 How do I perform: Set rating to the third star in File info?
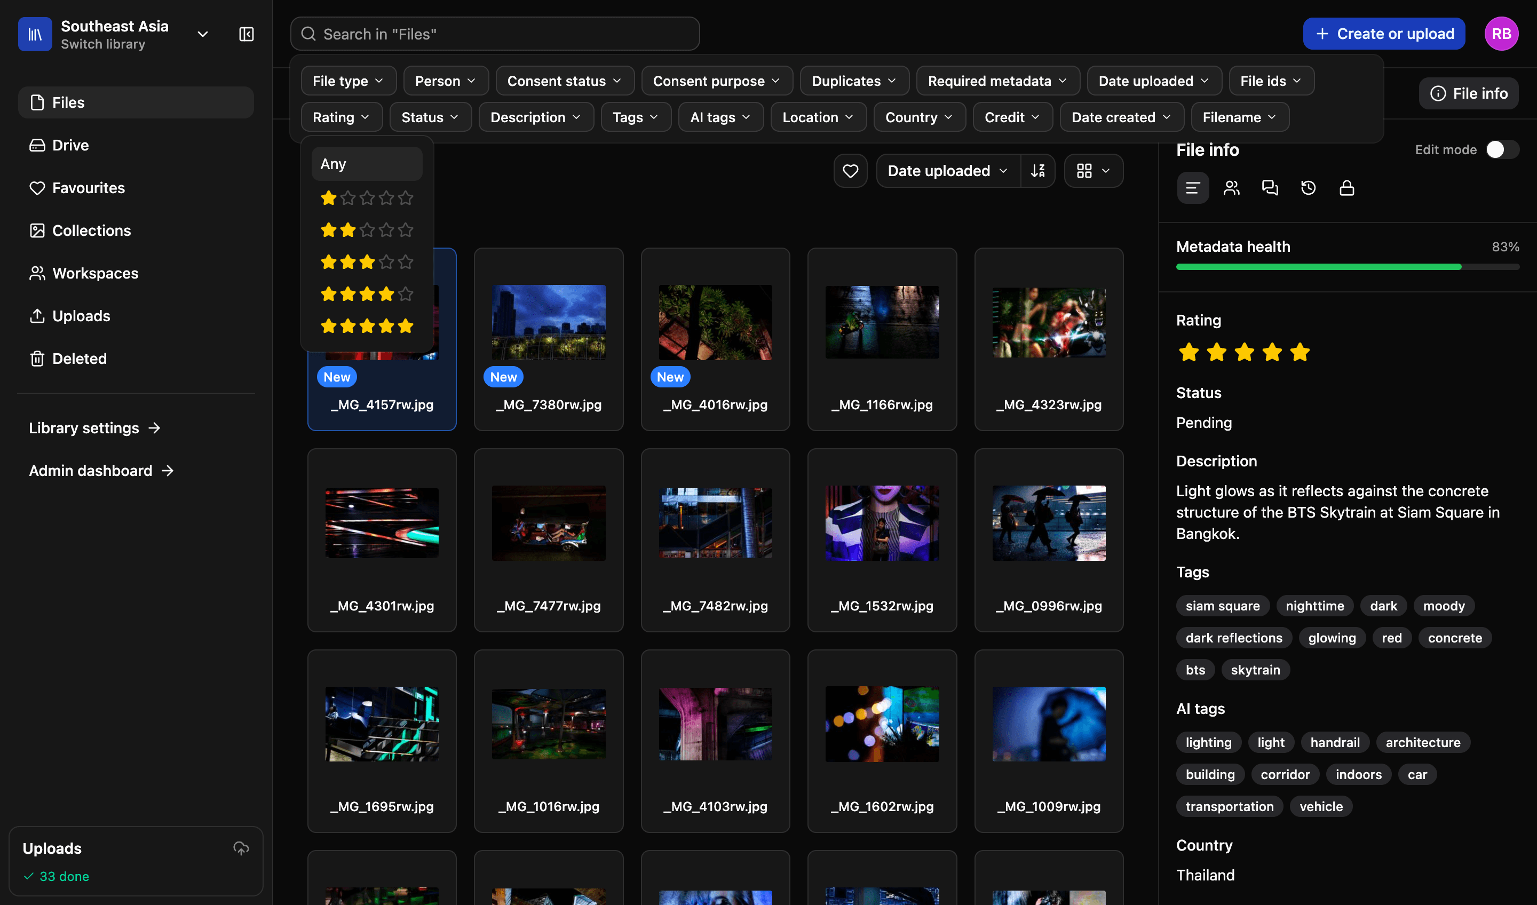[x=1244, y=352]
